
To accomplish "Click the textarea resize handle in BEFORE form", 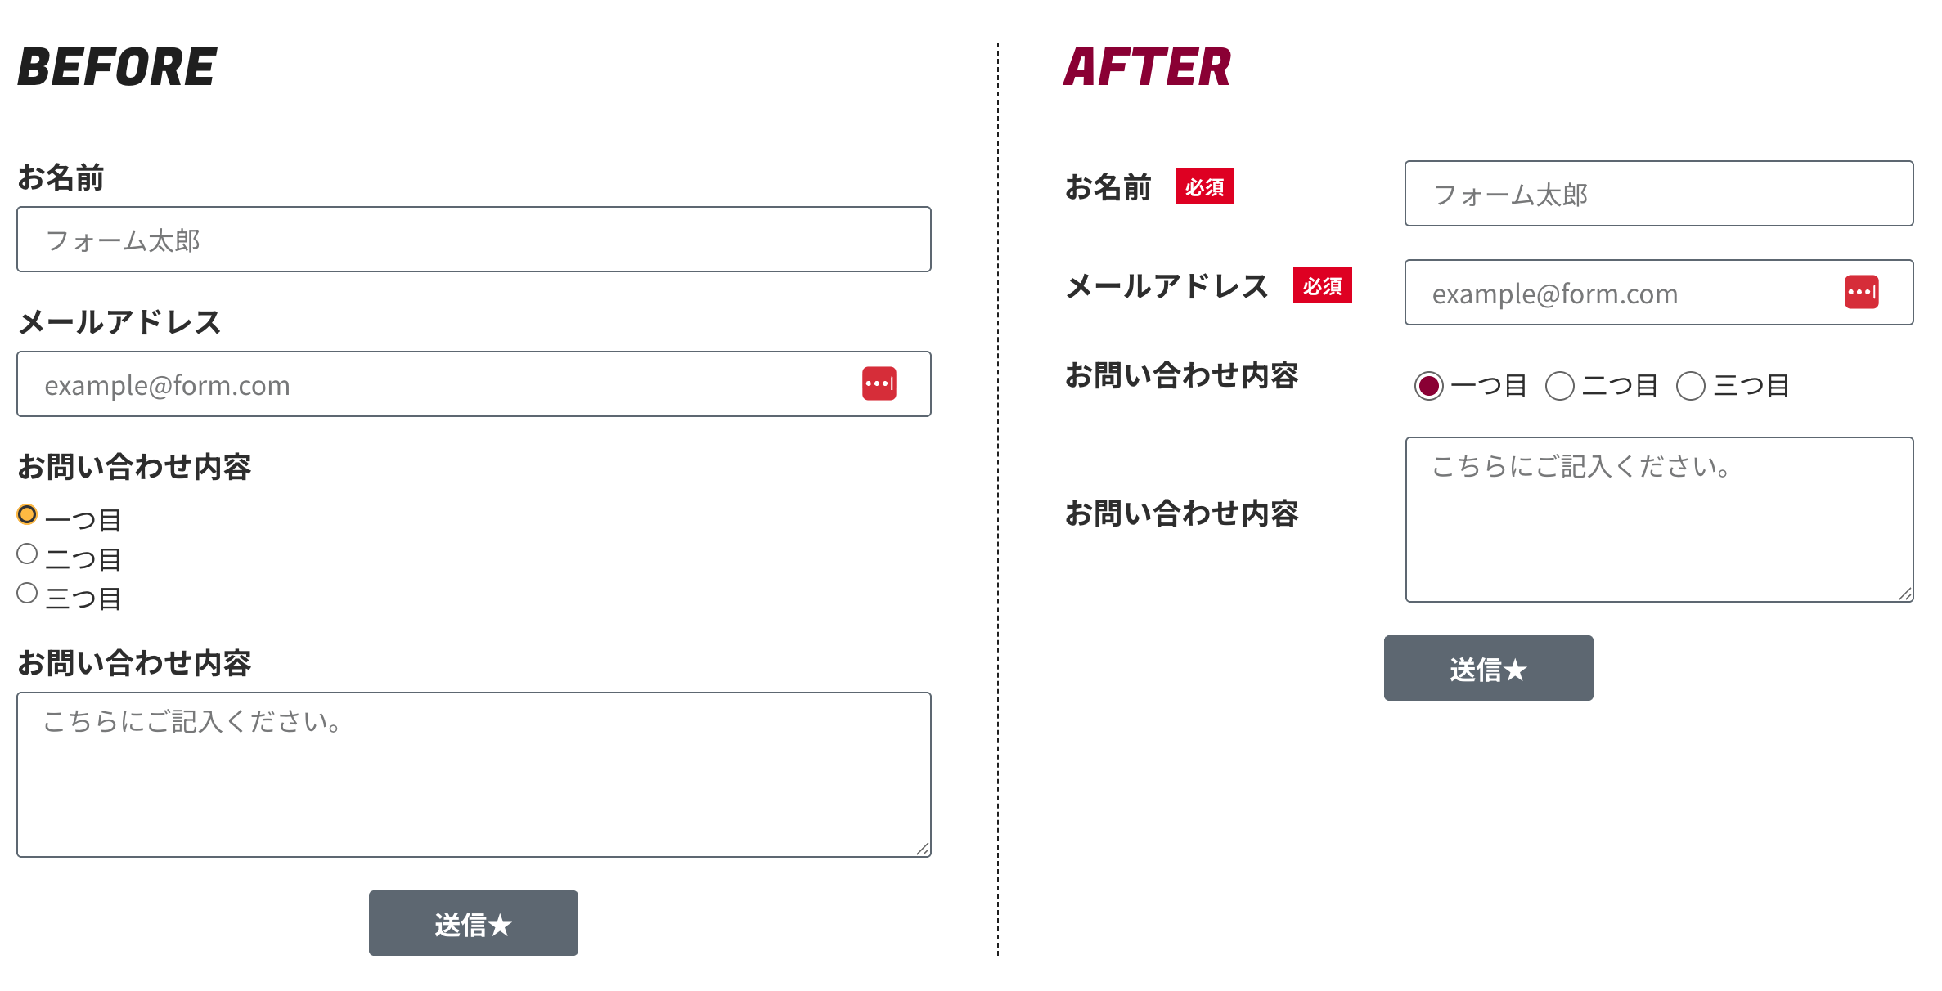I will click(923, 849).
